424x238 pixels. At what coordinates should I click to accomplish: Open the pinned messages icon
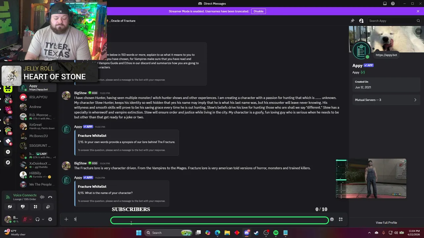click(x=352, y=20)
